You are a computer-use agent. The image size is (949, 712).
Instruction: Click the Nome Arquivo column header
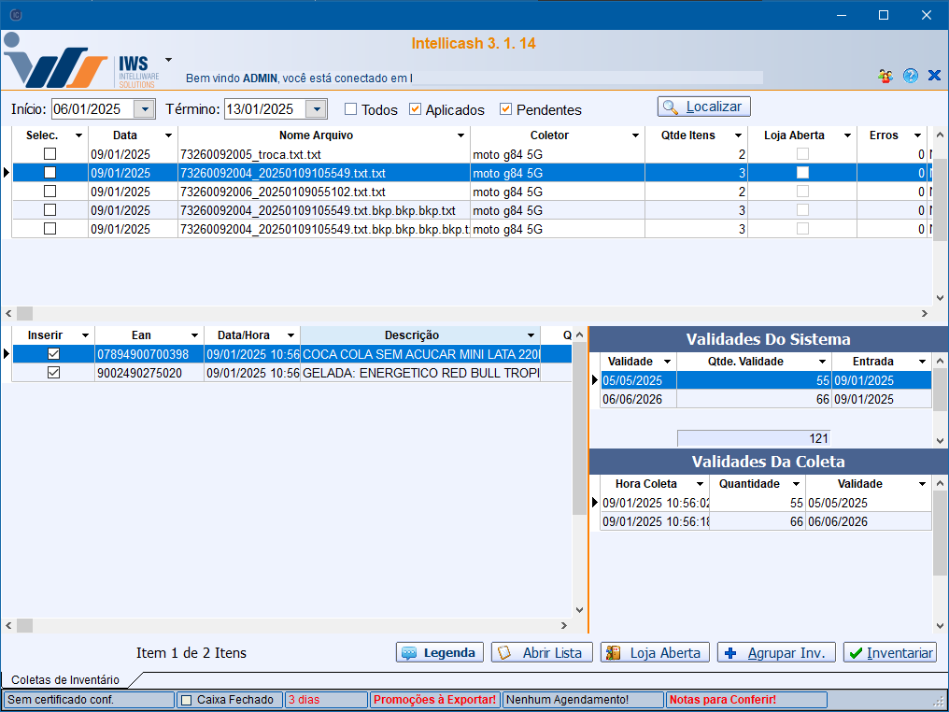(x=316, y=135)
